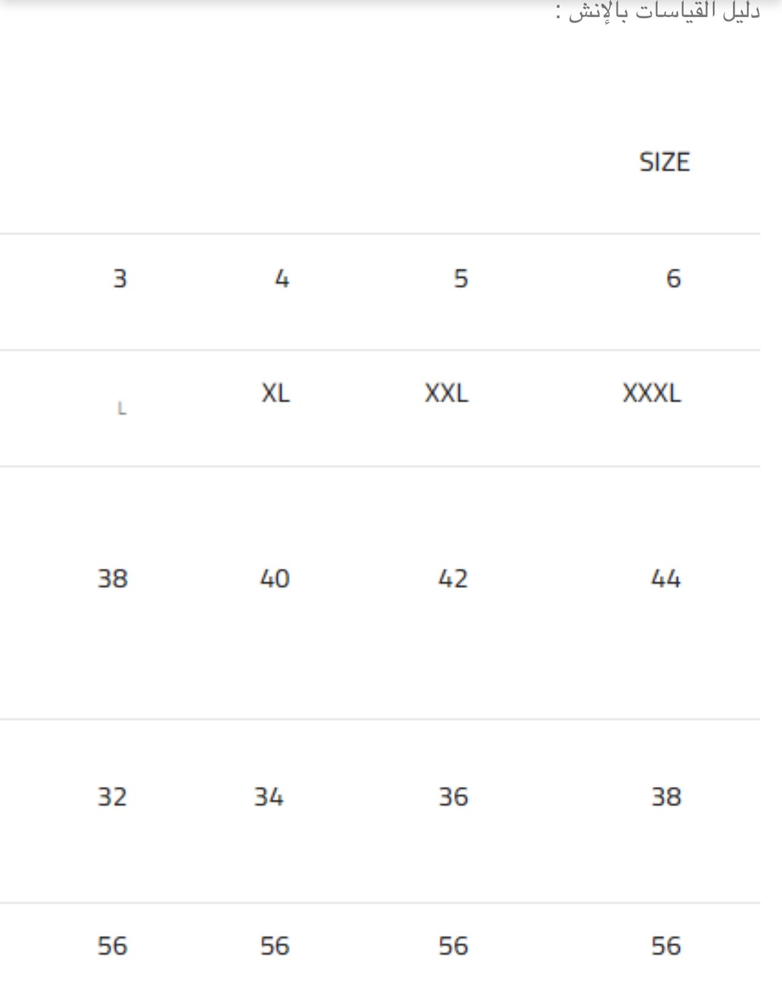Click the SIZE header label
The height and width of the screenshot is (1002, 782).
point(664,162)
